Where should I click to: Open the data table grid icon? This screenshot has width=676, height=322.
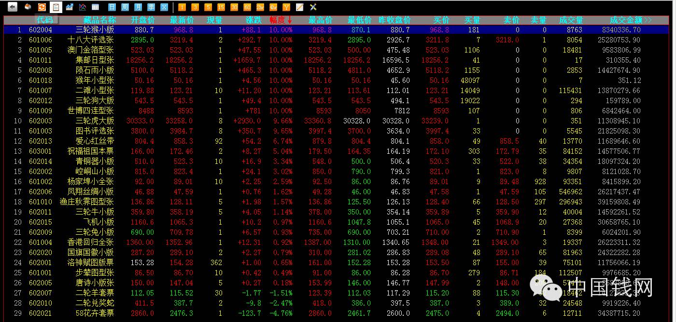click(x=96, y=7)
